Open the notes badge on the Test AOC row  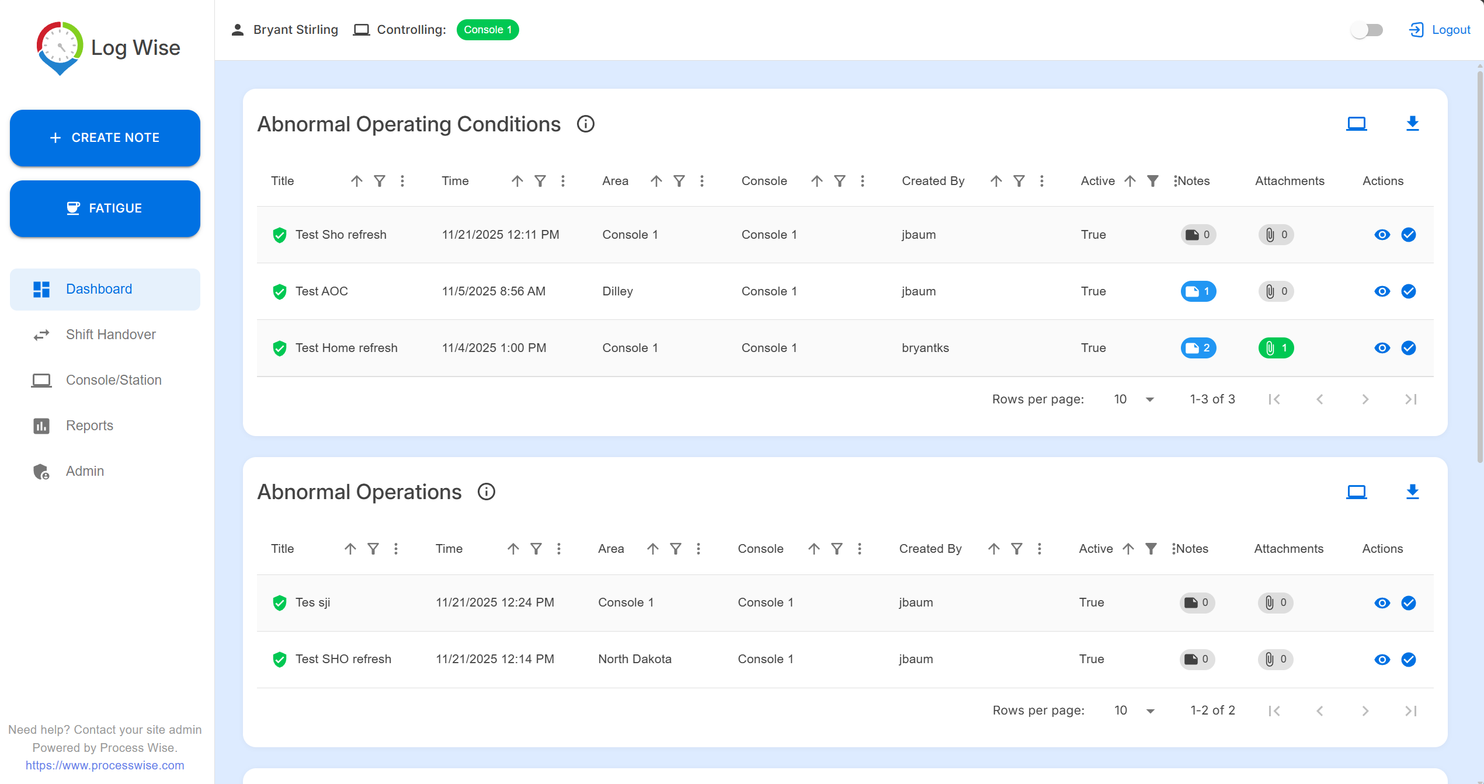[1198, 291]
